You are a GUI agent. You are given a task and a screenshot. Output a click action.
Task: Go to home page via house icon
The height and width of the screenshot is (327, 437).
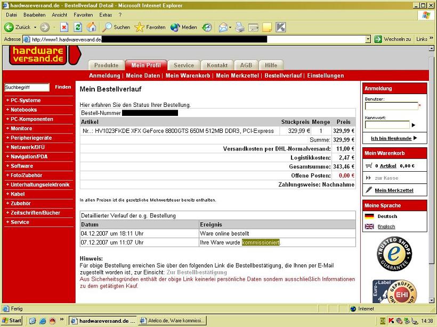[x=91, y=27]
